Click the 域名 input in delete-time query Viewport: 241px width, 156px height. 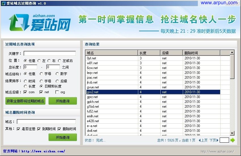(x=46, y=122)
